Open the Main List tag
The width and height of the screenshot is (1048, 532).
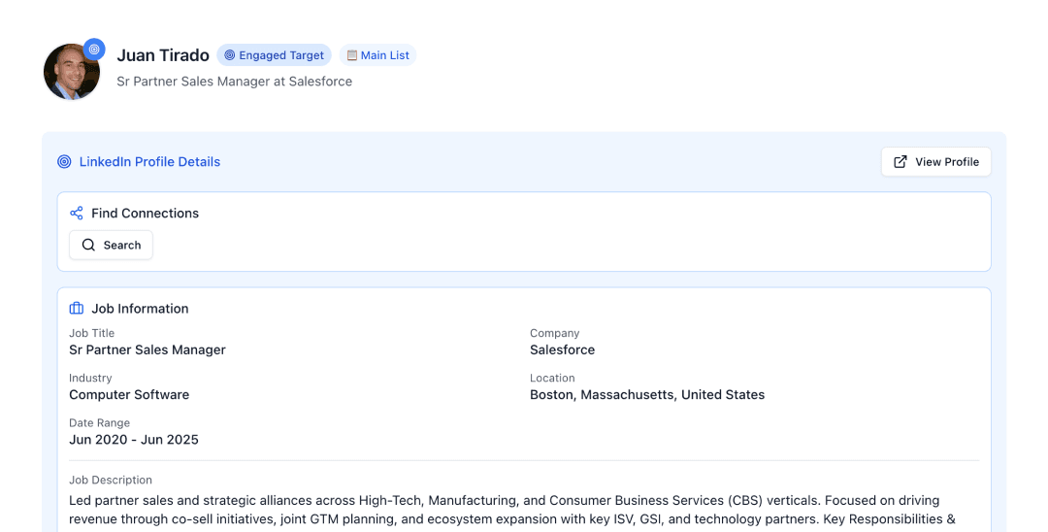pos(377,55)
